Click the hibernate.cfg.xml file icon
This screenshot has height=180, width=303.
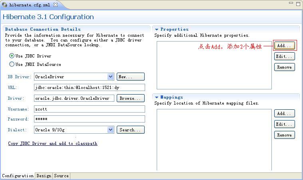point(5,5)
